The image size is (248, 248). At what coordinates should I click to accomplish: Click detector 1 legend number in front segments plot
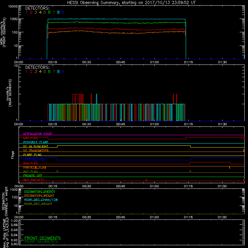(27, 12)
